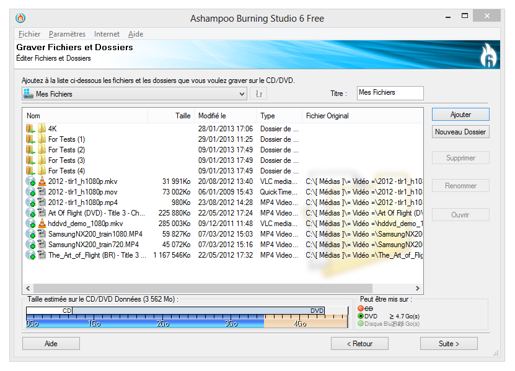Select the file name hddvd_demo_1080p.mkv
Viewport: 515px width, 371px height.
point(86,223)
